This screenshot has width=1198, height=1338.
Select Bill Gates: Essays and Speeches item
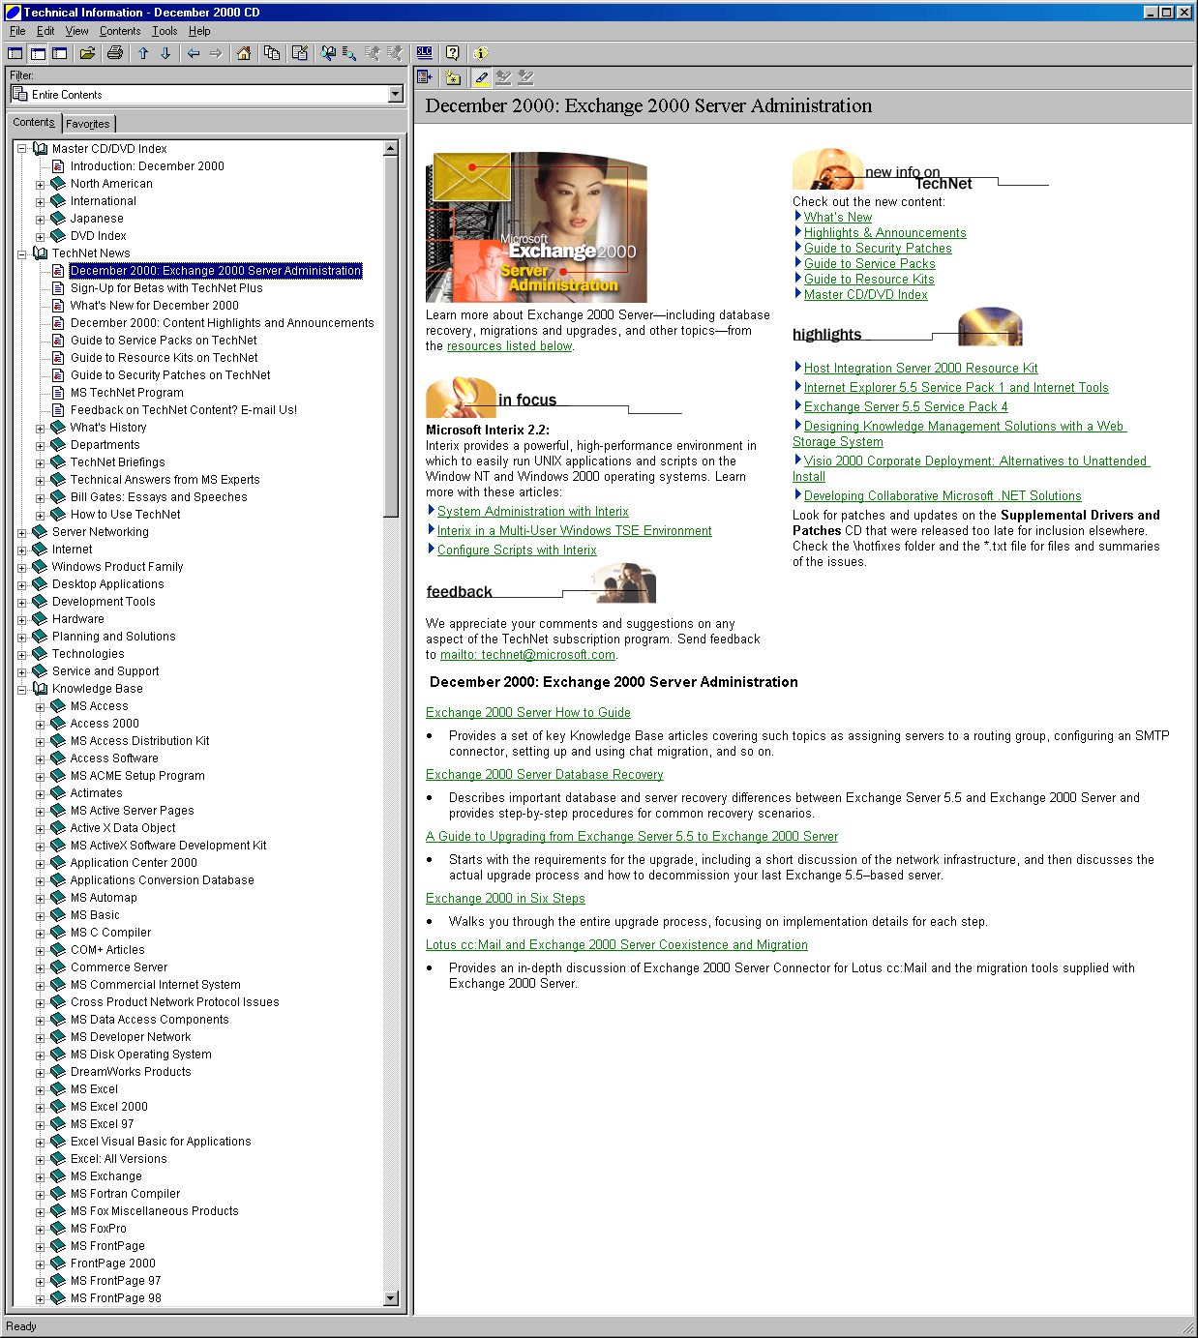pos(159,497)
